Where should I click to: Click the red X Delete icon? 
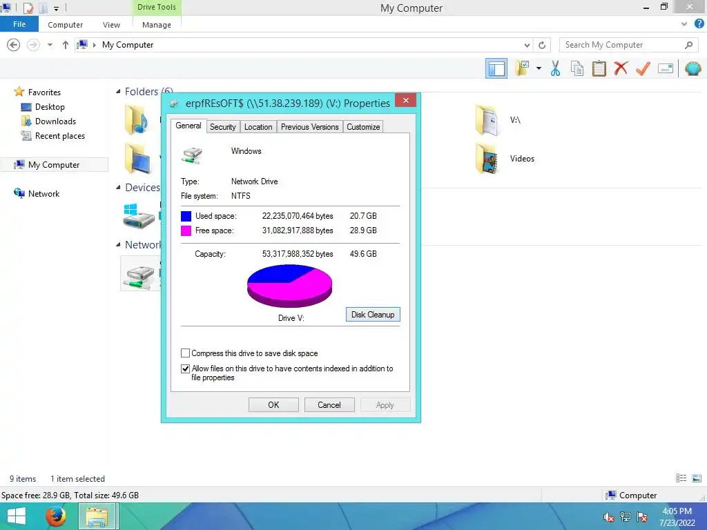point(621,68)
